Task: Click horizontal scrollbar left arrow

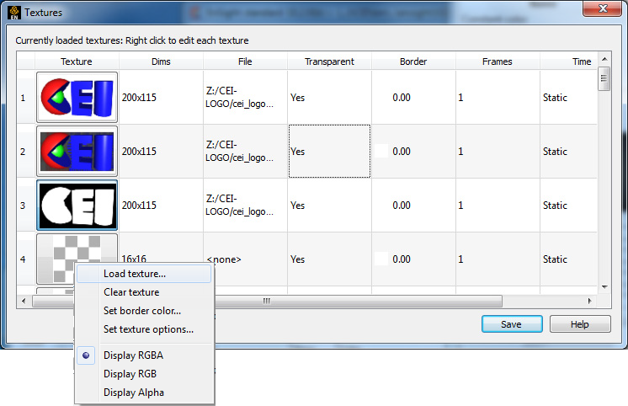Action: pyautogui.click(x=24, y=301)
